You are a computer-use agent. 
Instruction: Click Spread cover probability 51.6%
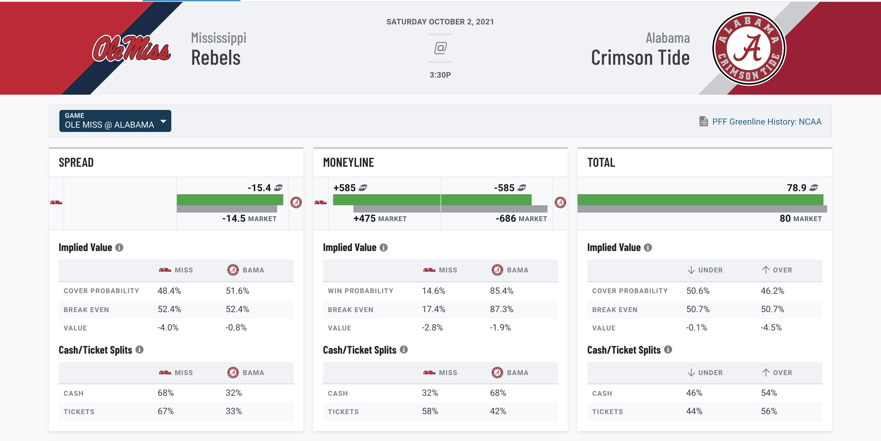coord(237,291)
